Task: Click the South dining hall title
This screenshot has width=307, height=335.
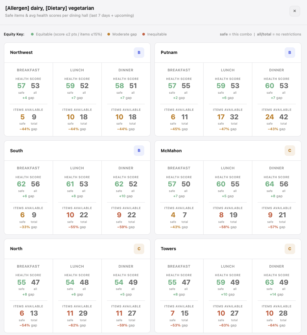Action: pos(16,151)
